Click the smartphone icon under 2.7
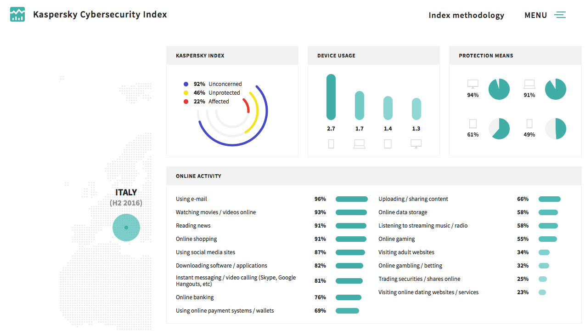This screenshot has height=331, width=585. pyautogui.click(x=331, y=144)
